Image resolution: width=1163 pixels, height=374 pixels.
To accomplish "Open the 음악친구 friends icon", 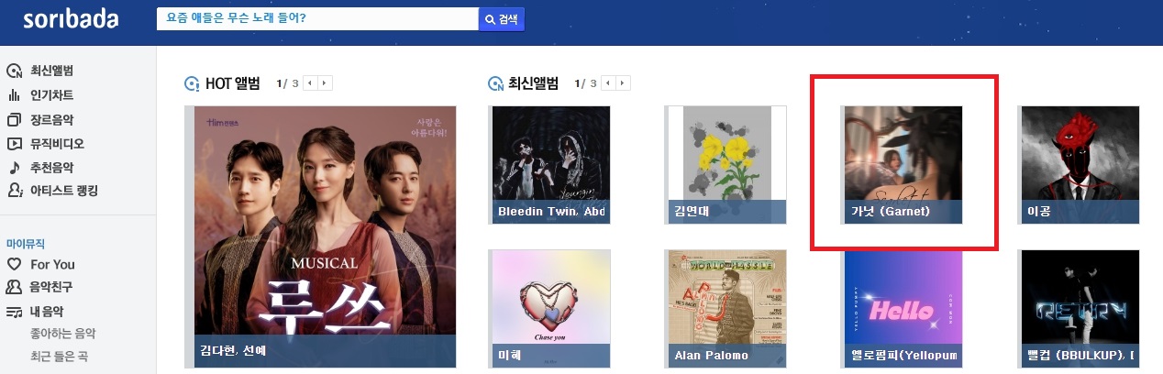I will [14, 287].
